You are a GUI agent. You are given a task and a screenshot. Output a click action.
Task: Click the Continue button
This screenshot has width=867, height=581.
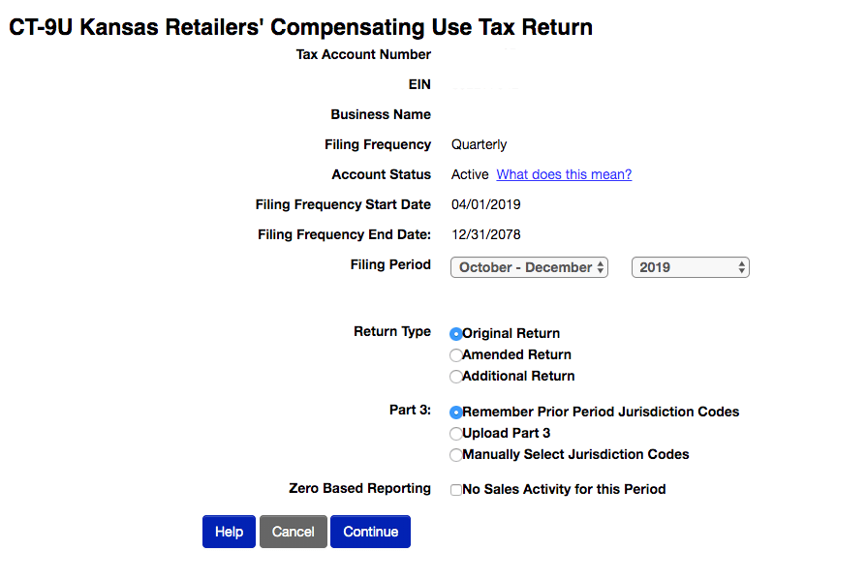click(x=370, y=531)
